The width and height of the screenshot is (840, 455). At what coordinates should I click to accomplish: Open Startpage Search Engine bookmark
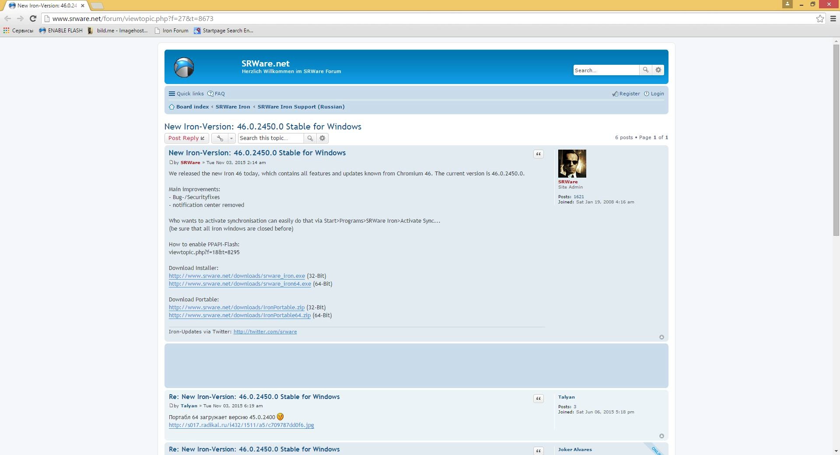tap(224, 31)
